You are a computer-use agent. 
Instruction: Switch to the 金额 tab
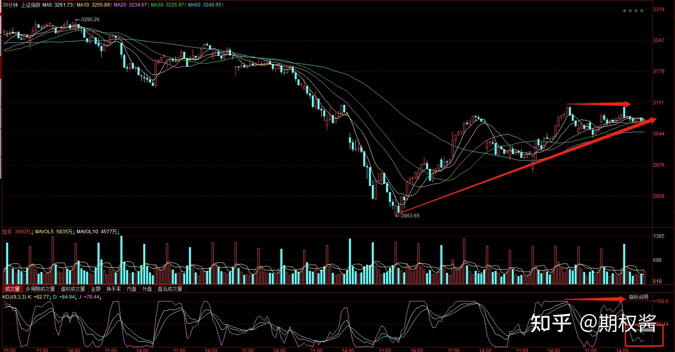[x=95, y=289]
